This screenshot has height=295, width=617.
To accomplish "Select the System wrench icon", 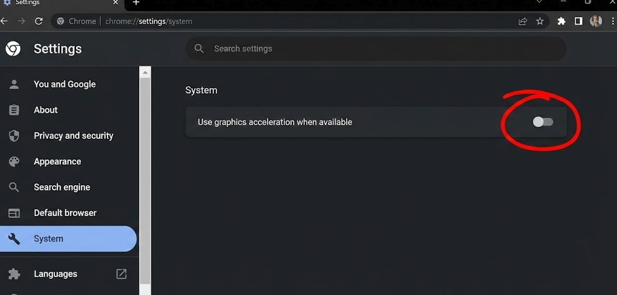I will point(14,239).
